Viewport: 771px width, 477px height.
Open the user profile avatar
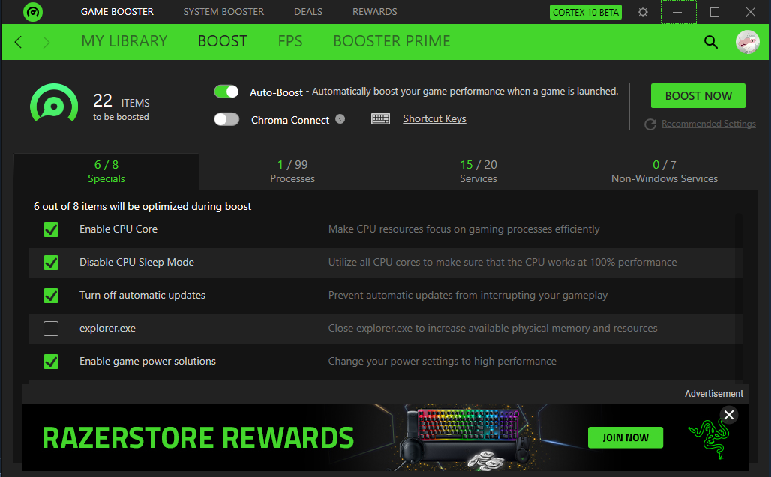click(748, 42)
